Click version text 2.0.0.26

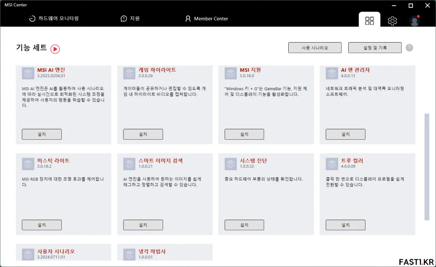pos(146,76)
